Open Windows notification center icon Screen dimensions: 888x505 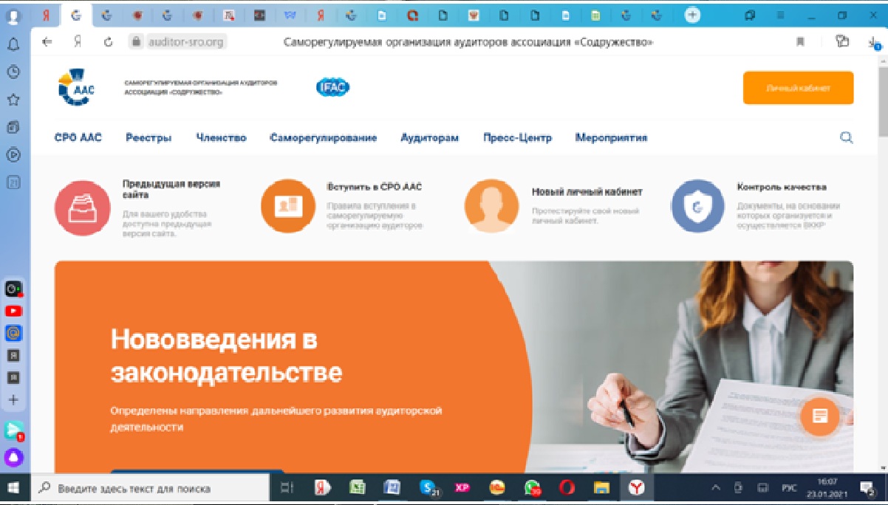pyautogui.click(x=868, y=488)
